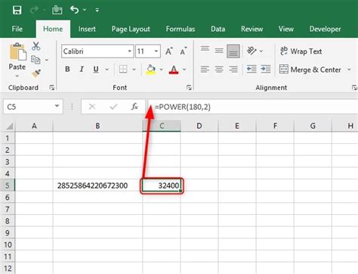Open the File tab

17,29
